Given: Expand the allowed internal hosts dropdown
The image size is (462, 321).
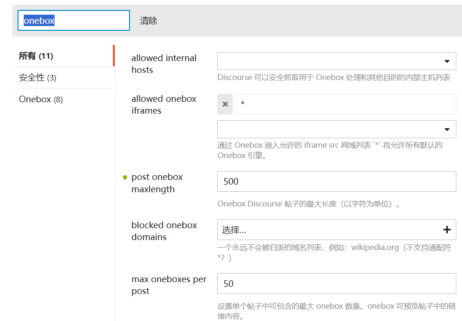Looking at the screenshot, I should pos(336,61).
